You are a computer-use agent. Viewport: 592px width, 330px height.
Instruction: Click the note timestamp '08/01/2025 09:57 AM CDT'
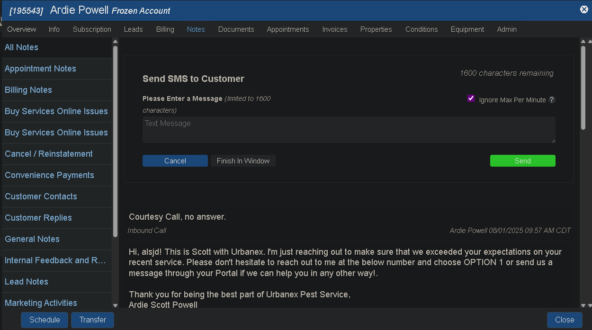pos(529,231)
